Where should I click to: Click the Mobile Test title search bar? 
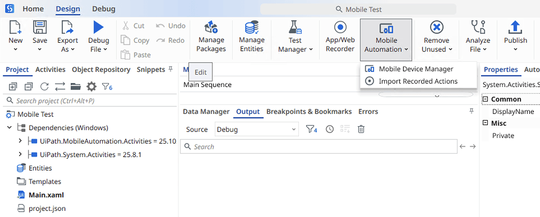(358, 10)
